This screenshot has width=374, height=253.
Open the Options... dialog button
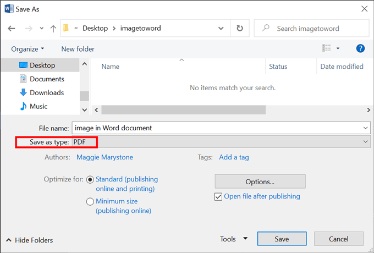(x=260, y=182)
